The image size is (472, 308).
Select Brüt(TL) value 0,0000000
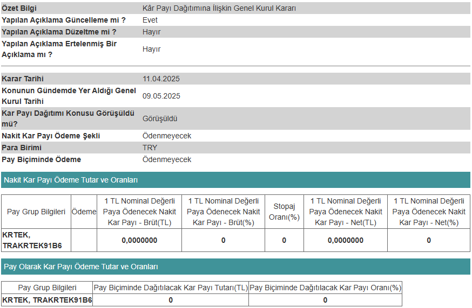point(139,240)
